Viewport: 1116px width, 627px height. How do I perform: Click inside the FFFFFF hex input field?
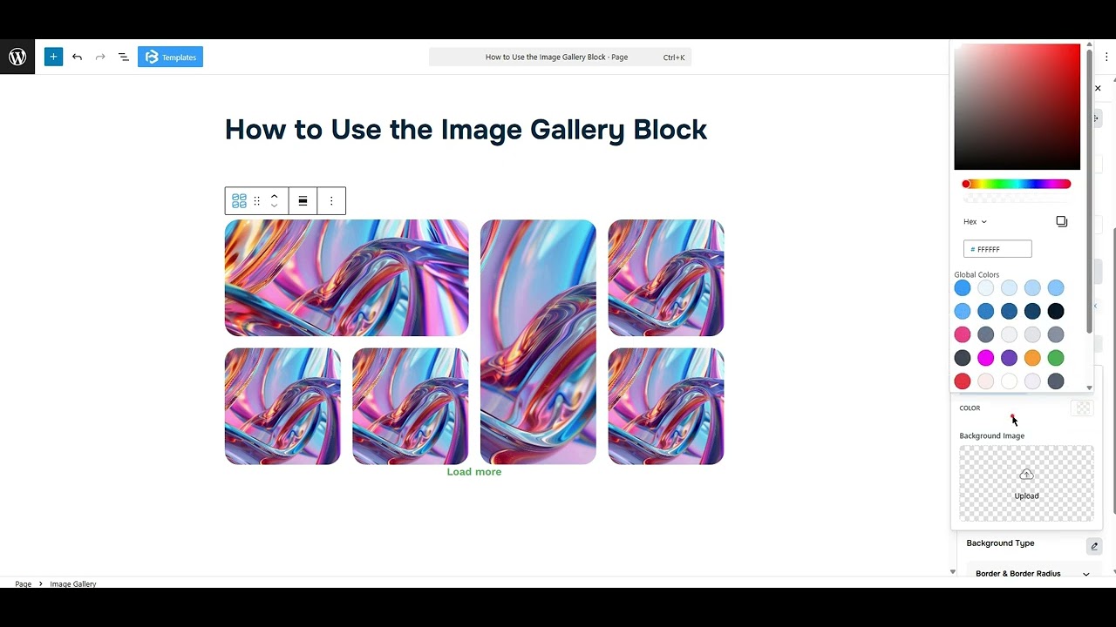(x=998, y=248)
